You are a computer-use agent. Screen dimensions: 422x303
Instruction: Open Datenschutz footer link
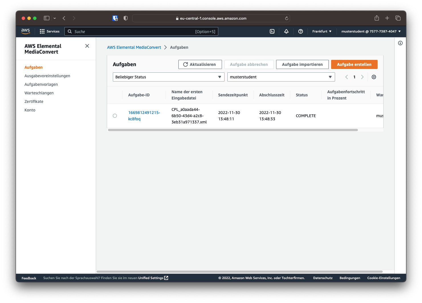[x=323, y=278]
